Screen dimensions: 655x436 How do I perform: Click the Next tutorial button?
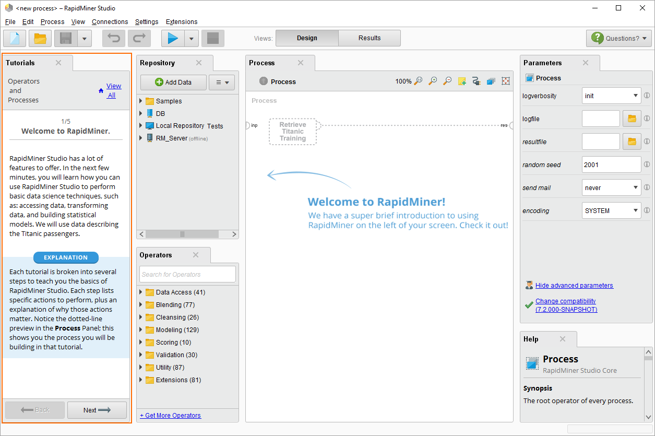click(97, 410)
